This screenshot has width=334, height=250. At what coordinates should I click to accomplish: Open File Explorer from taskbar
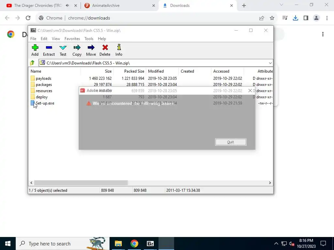[x=118, y=243]
